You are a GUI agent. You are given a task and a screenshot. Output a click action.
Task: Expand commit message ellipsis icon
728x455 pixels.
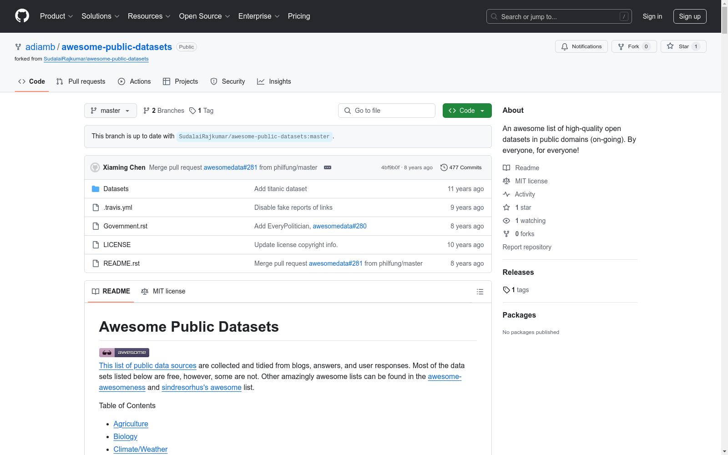[328, 167]
